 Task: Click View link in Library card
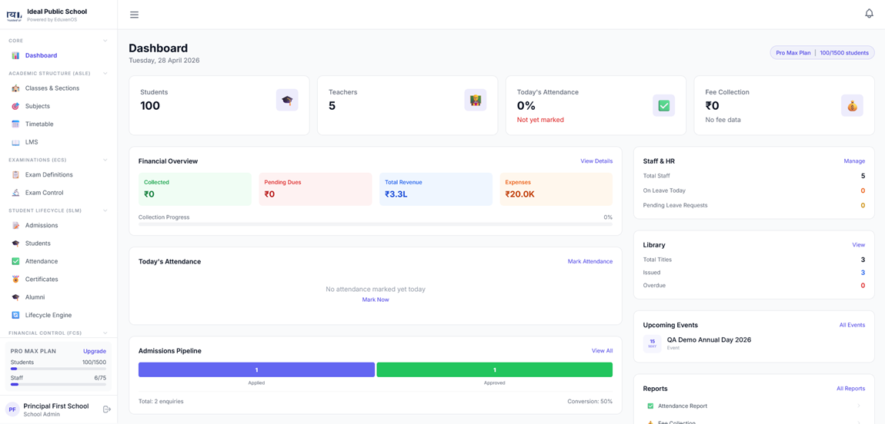(x=859, y=245)
